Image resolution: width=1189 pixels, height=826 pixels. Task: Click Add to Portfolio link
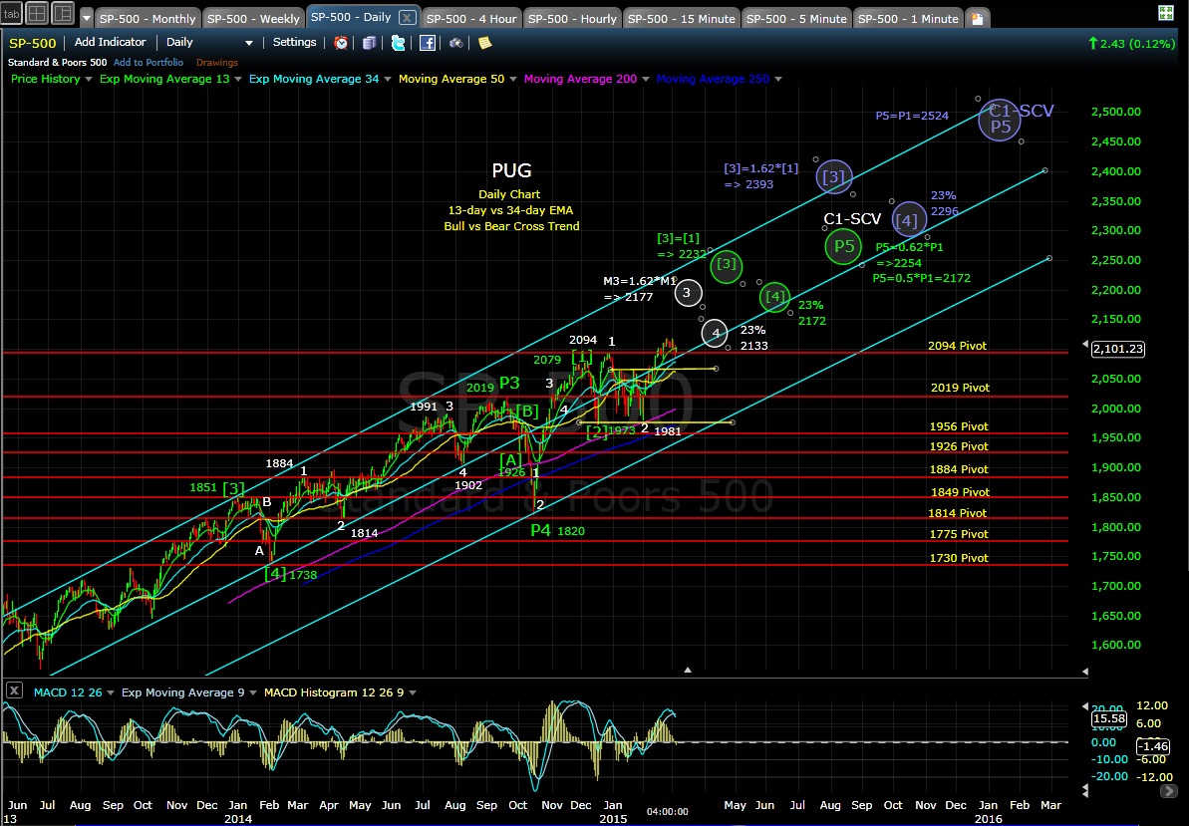click(x=148, y=62)
